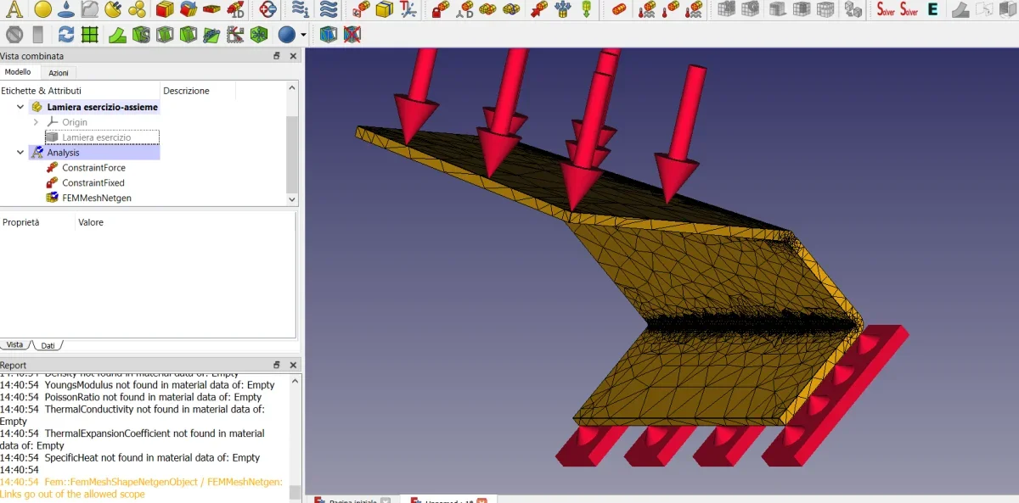Click the green grid icon
The image size is (1019, 503).
89,35
